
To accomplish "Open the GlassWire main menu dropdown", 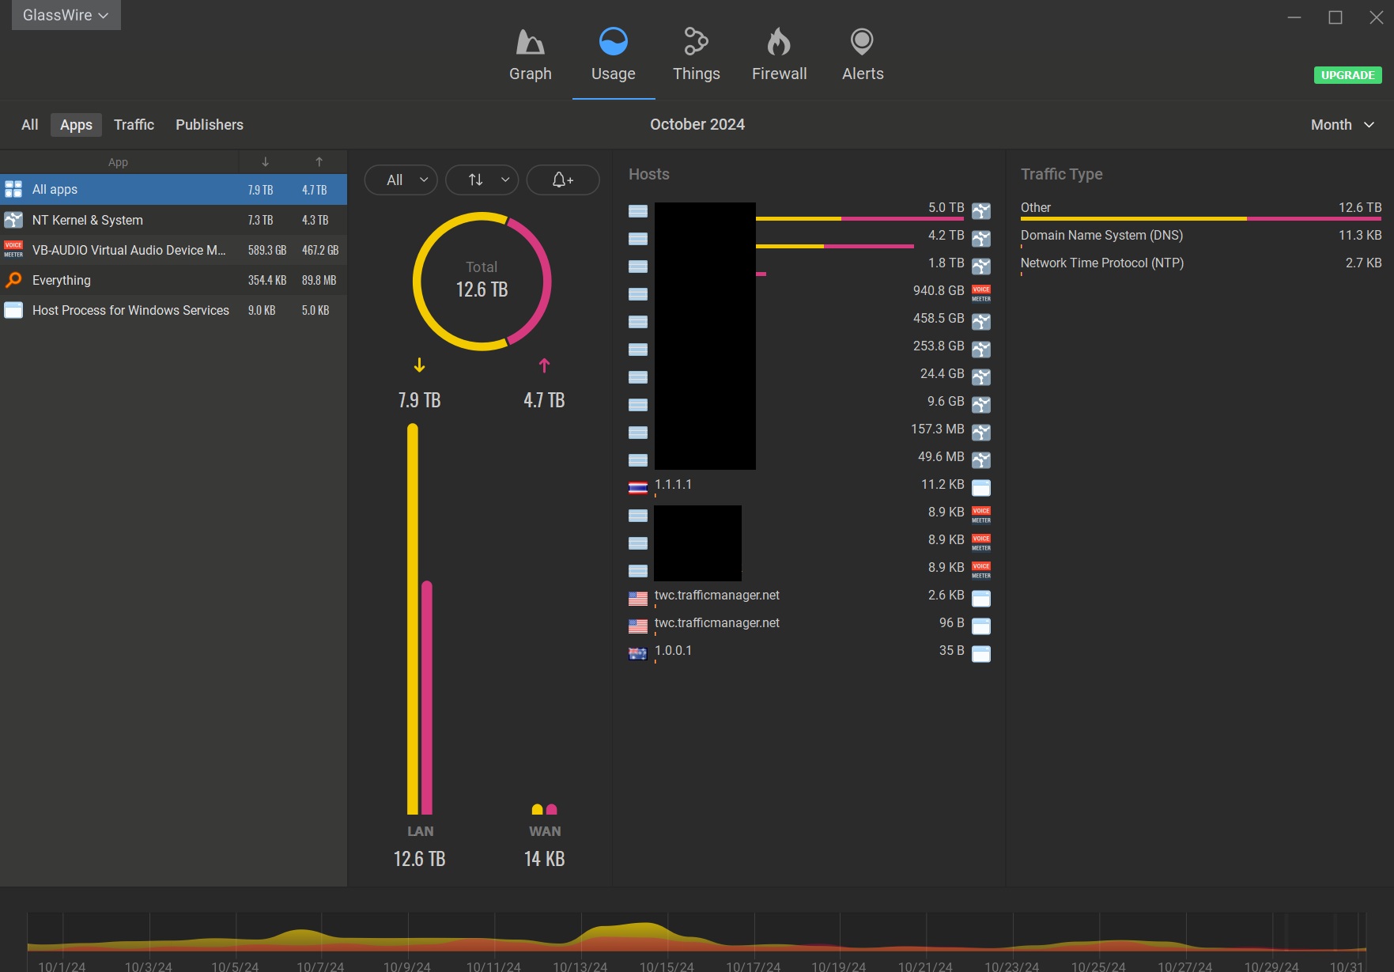I will click(66, 15).
